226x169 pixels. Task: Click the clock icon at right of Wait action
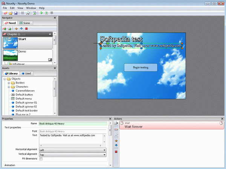pos(221,123)
